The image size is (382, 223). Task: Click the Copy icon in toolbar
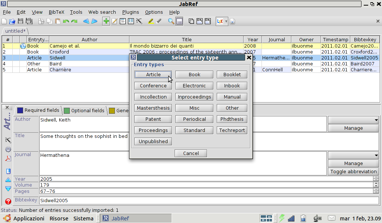click(x=50, y=21)
